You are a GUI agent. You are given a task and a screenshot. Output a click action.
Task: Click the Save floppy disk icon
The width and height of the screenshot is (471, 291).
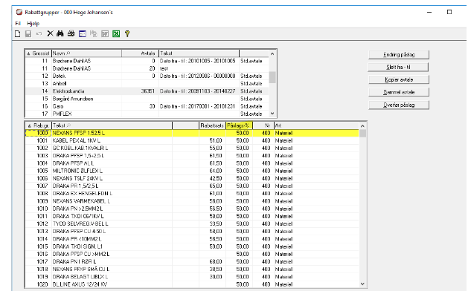tap(28, 33)
